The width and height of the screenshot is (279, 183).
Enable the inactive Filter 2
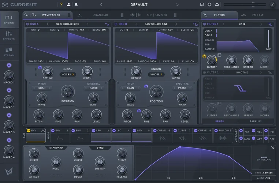coord(204,72)
